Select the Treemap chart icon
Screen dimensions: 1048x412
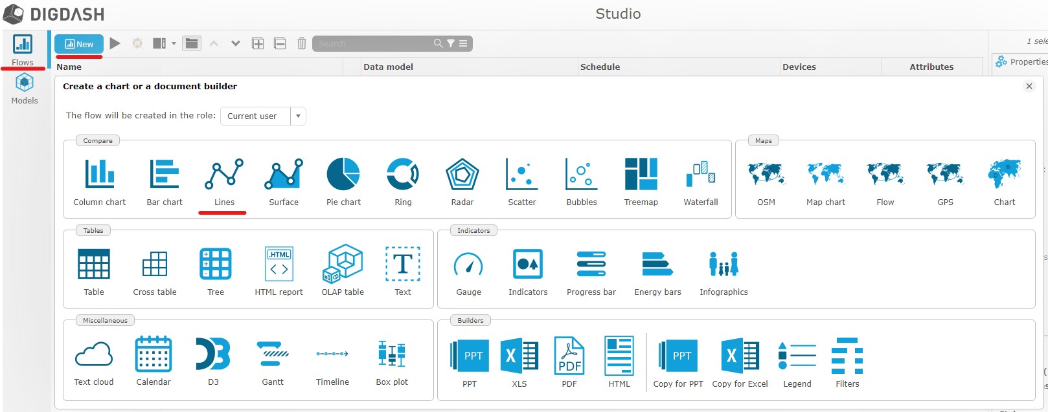641,181
